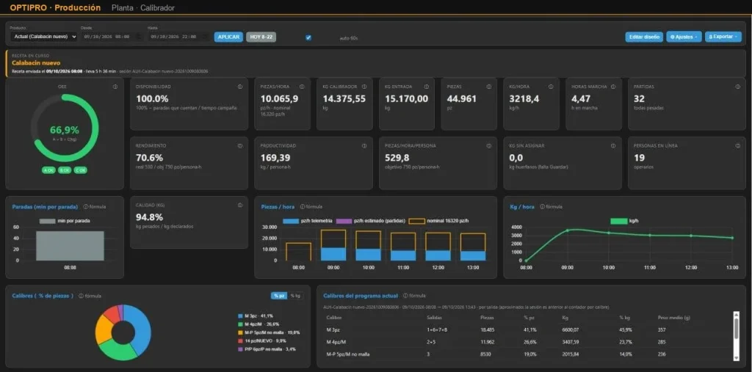Click the 6600,07 Kg cell
Image resolution: width=752 pixels, height=372 pixels.
click(x=571, y=330)
